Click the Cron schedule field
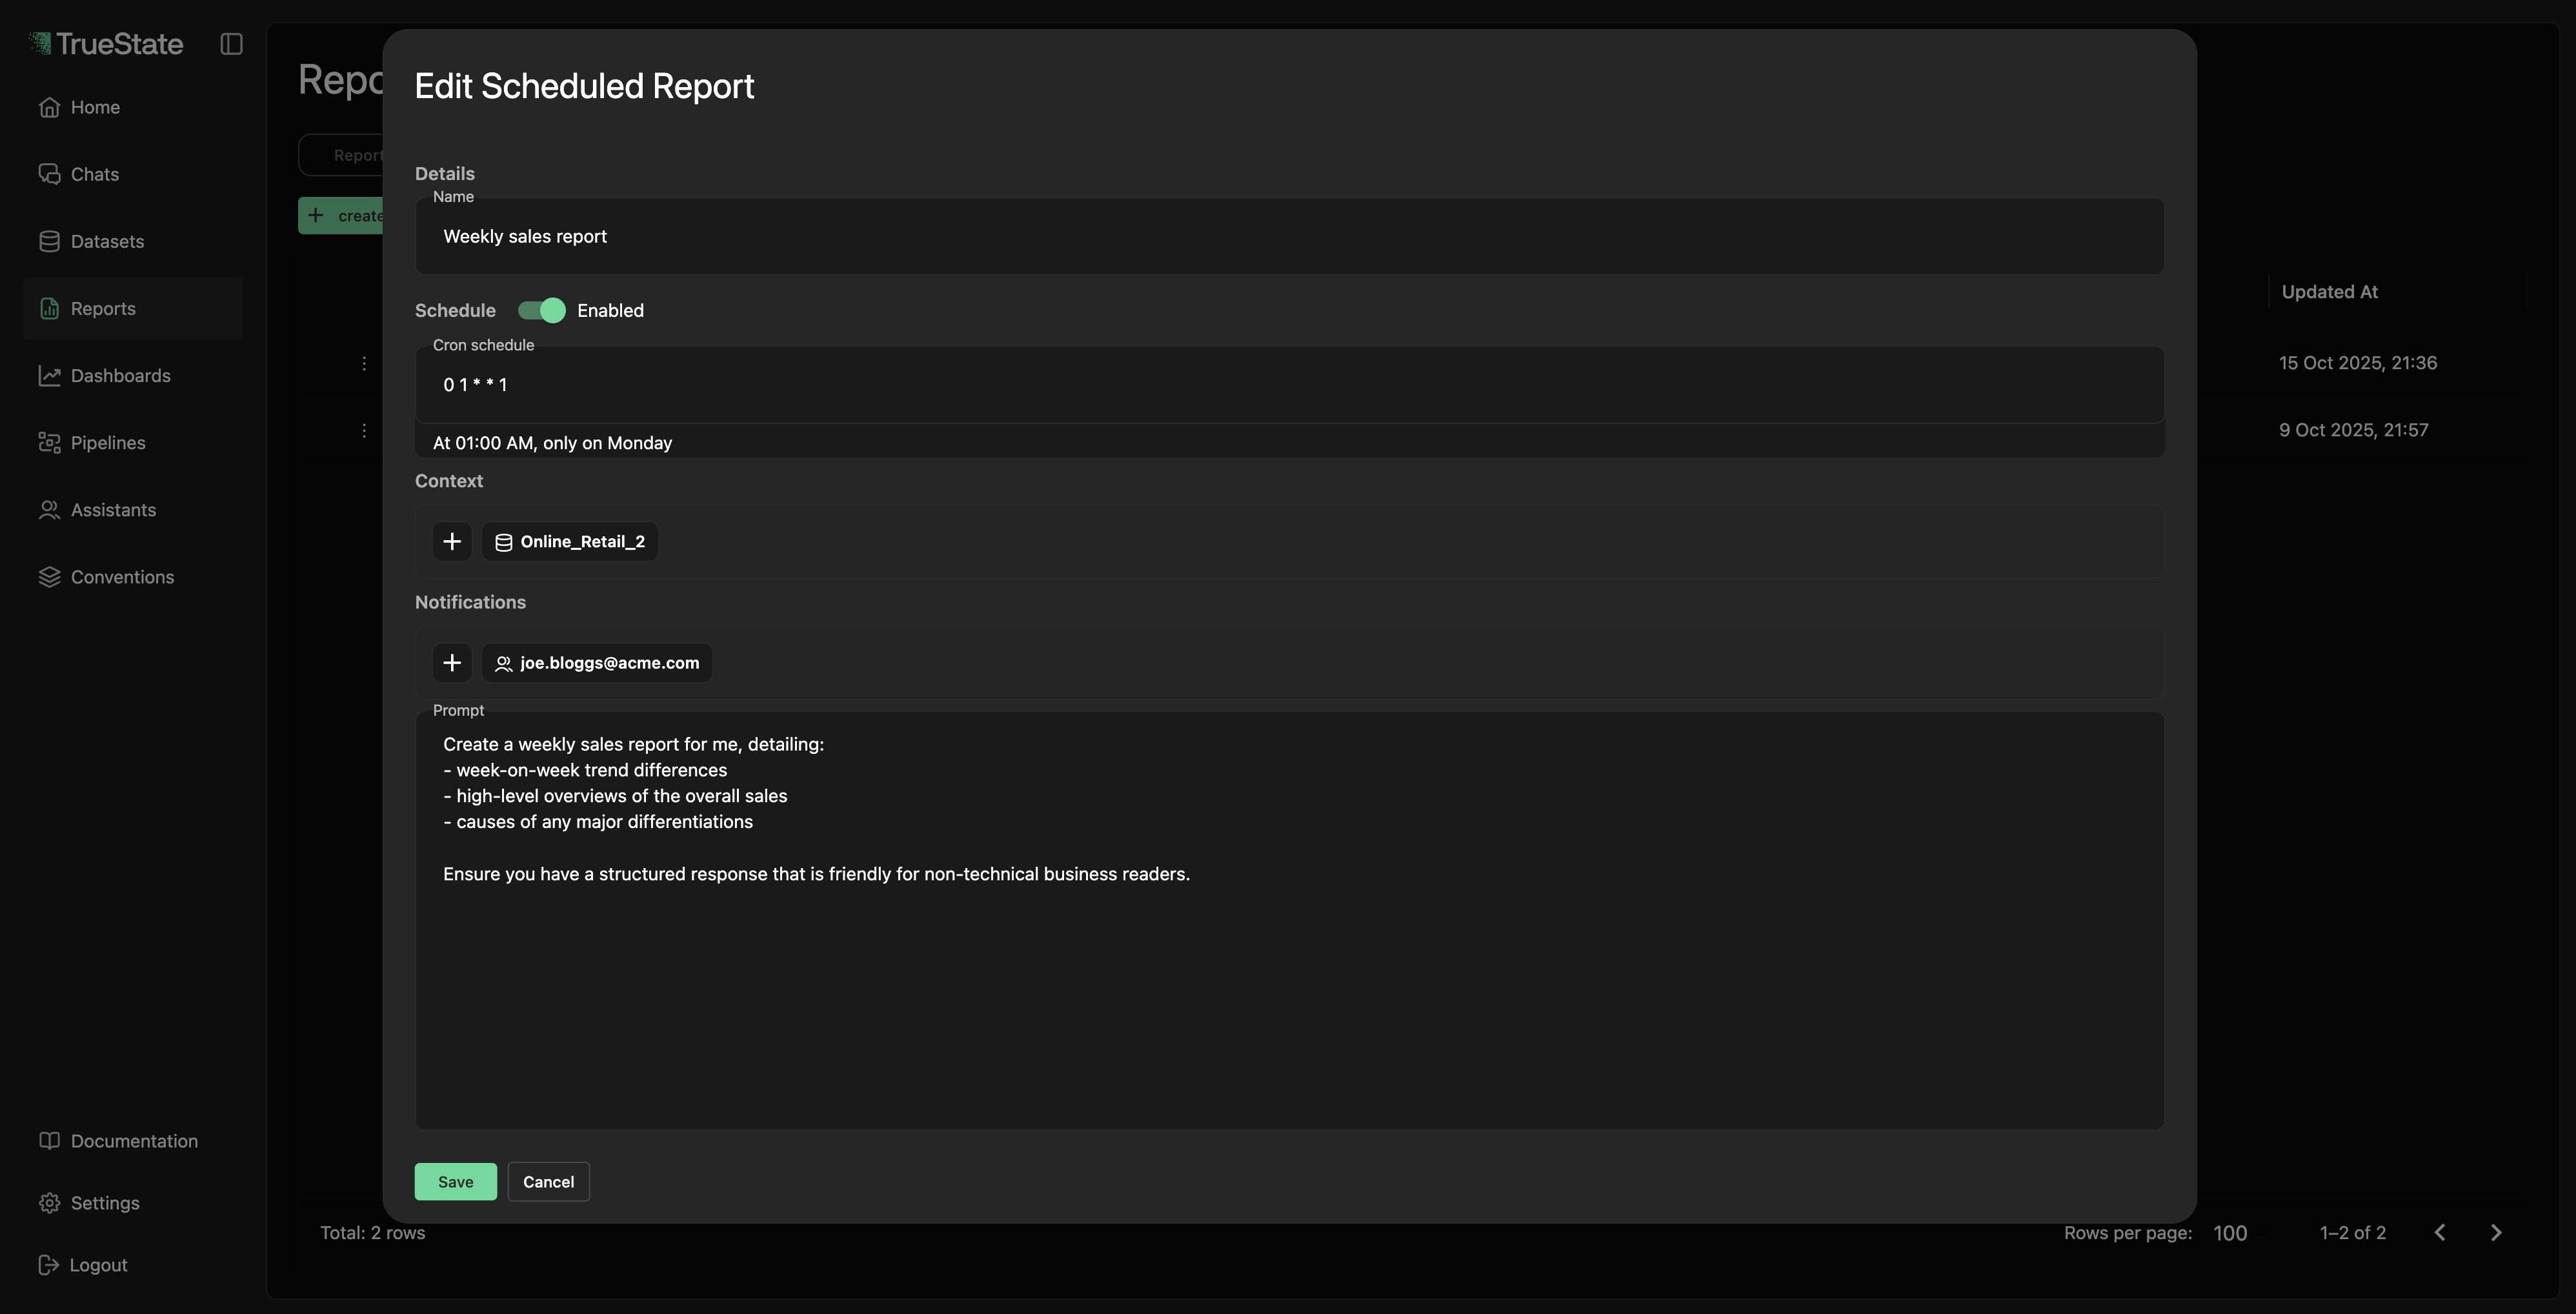Screen dimensions: 2576x1314 pos(1288,385)
